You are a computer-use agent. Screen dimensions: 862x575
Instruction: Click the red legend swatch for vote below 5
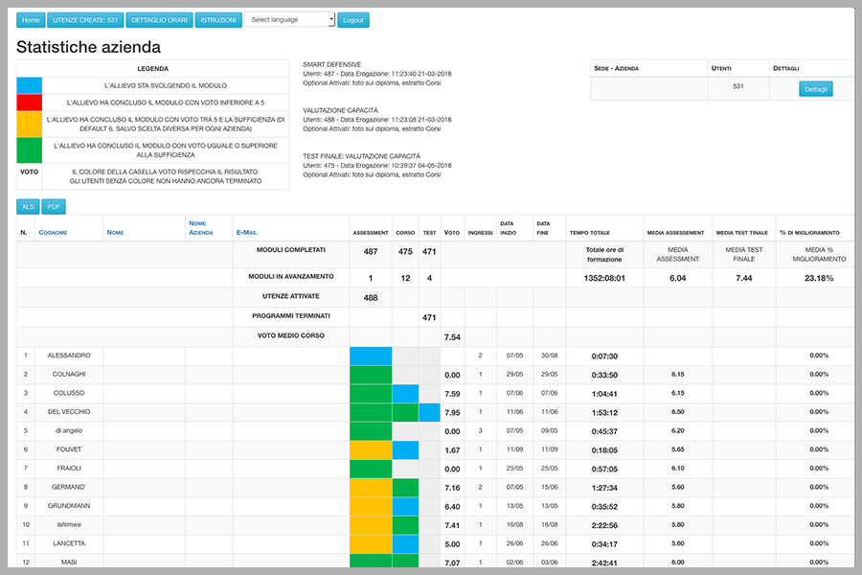coord(29,103)
